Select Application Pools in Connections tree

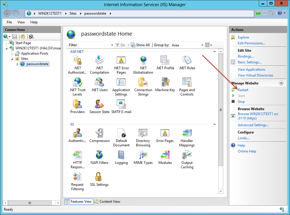[x=34, y=53]
